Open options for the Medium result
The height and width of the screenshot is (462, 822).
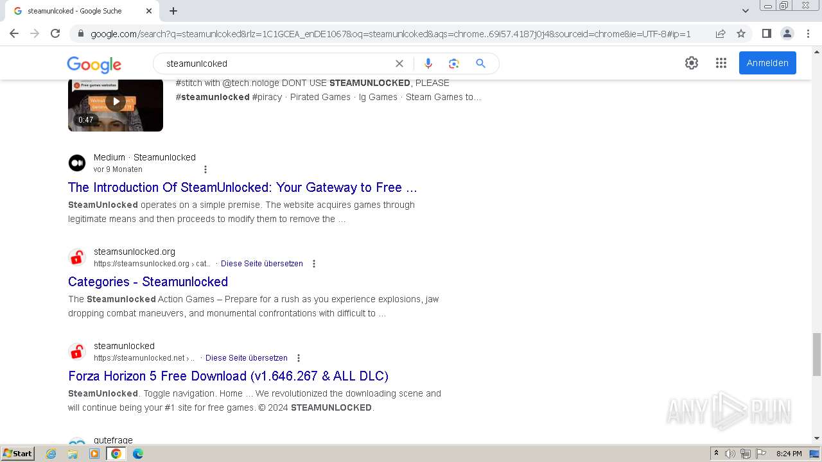(x=205, y=169)
